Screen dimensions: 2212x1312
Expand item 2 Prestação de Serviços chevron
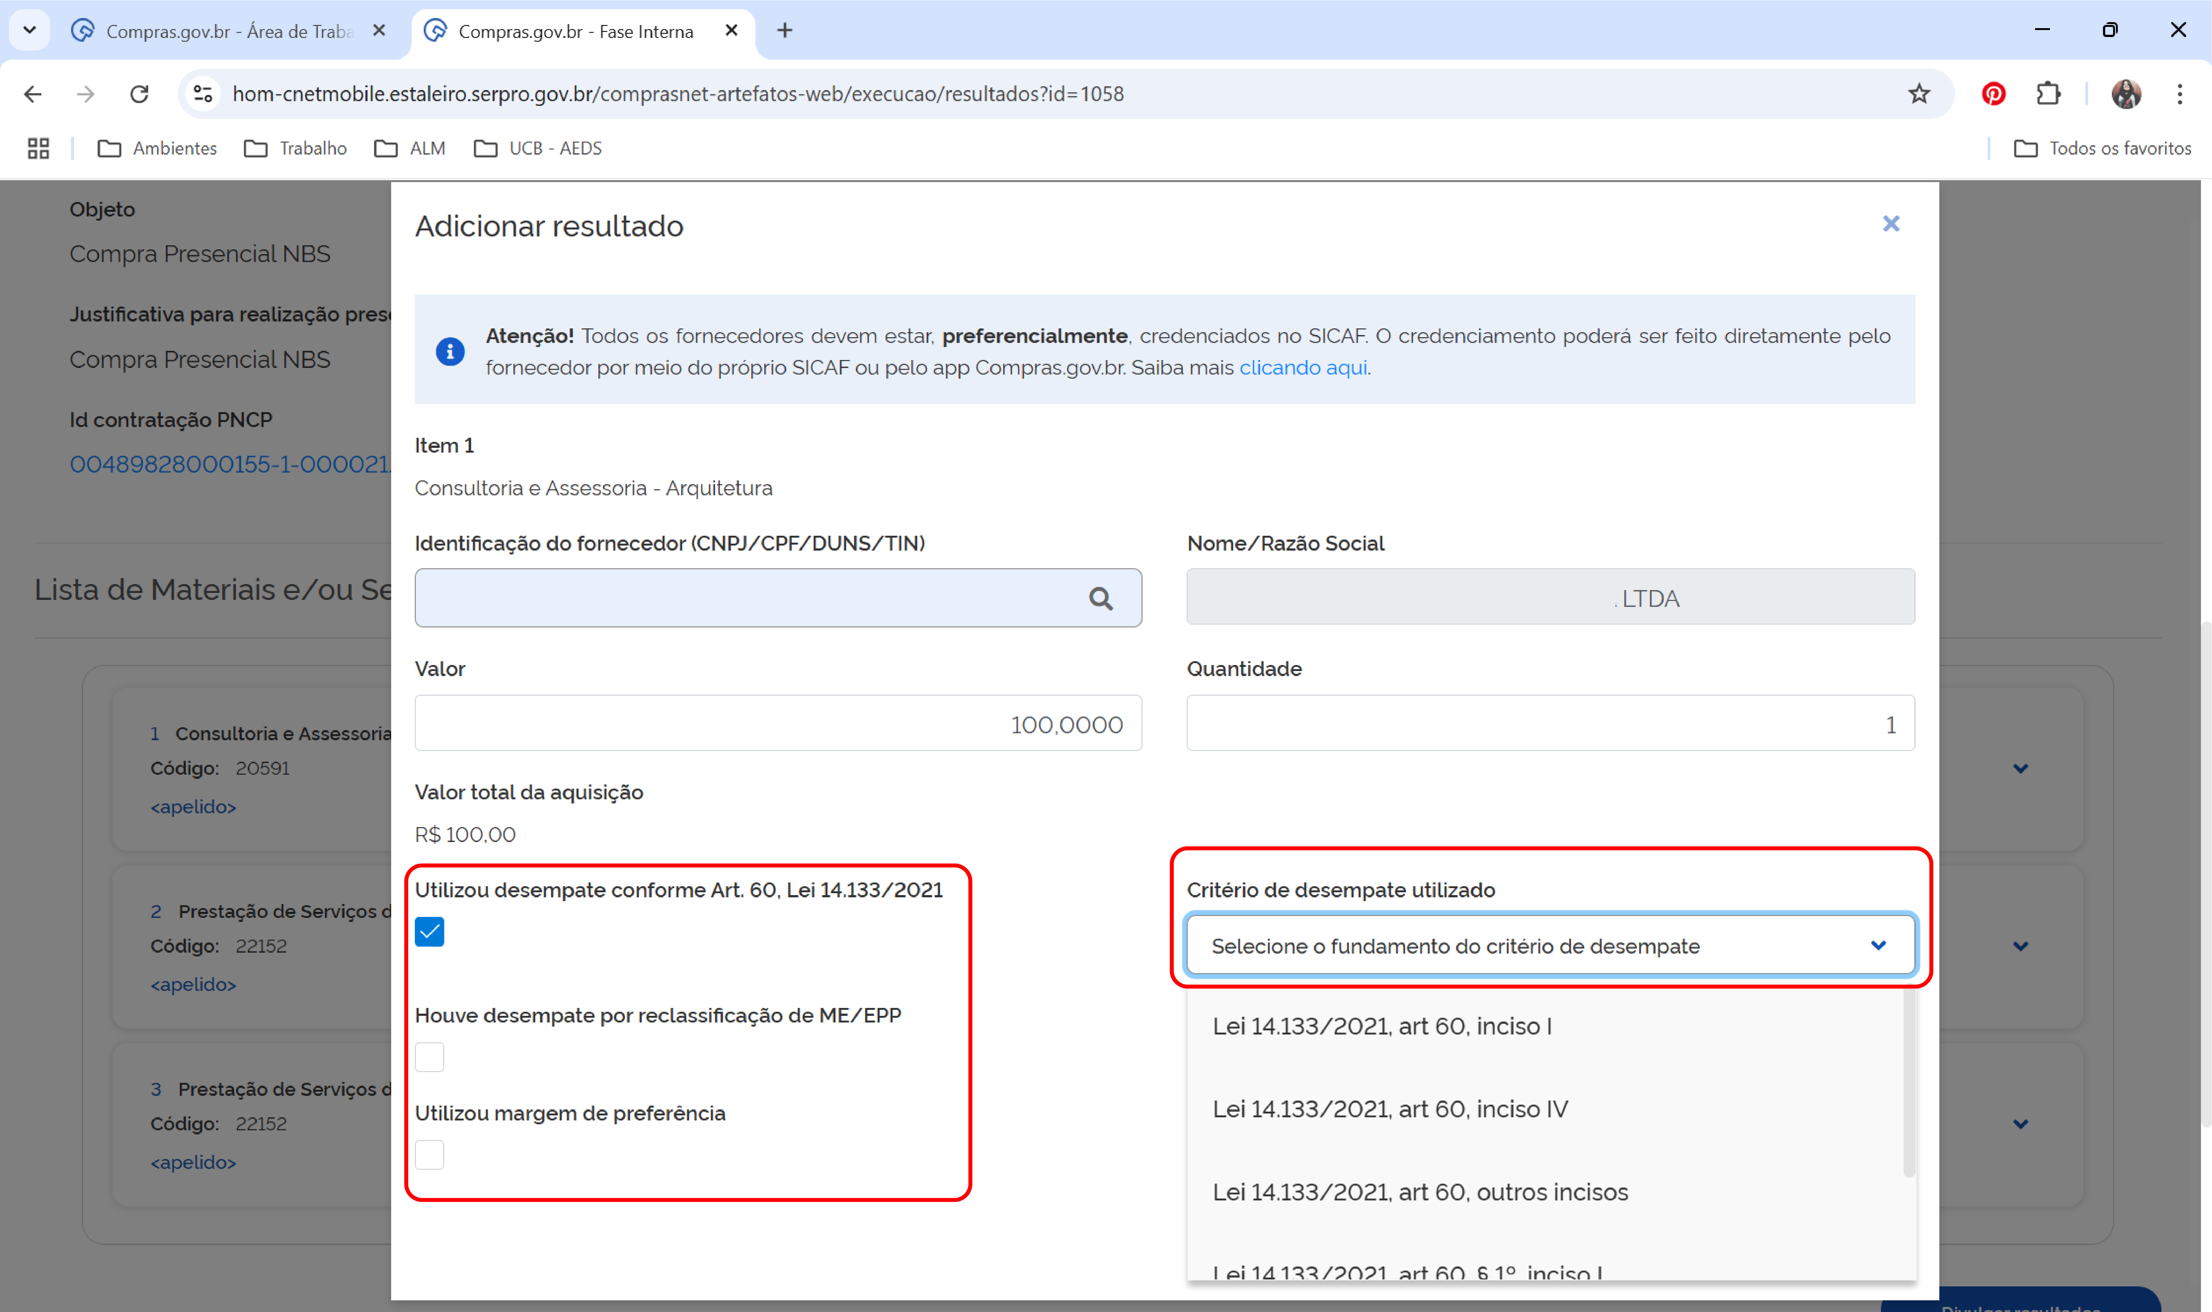(2020, 947)
